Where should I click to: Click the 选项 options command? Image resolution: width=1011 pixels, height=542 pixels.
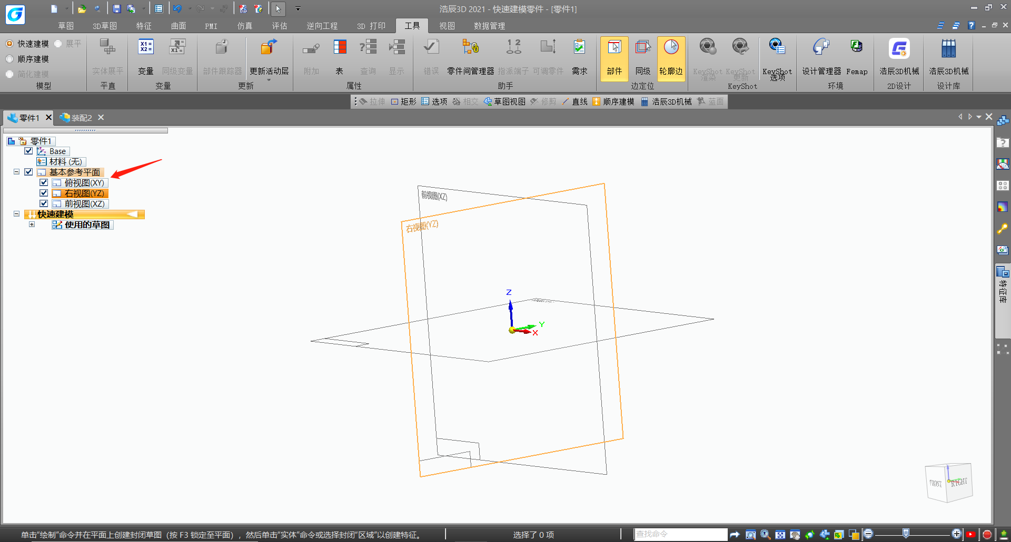[x=434, y=101]
